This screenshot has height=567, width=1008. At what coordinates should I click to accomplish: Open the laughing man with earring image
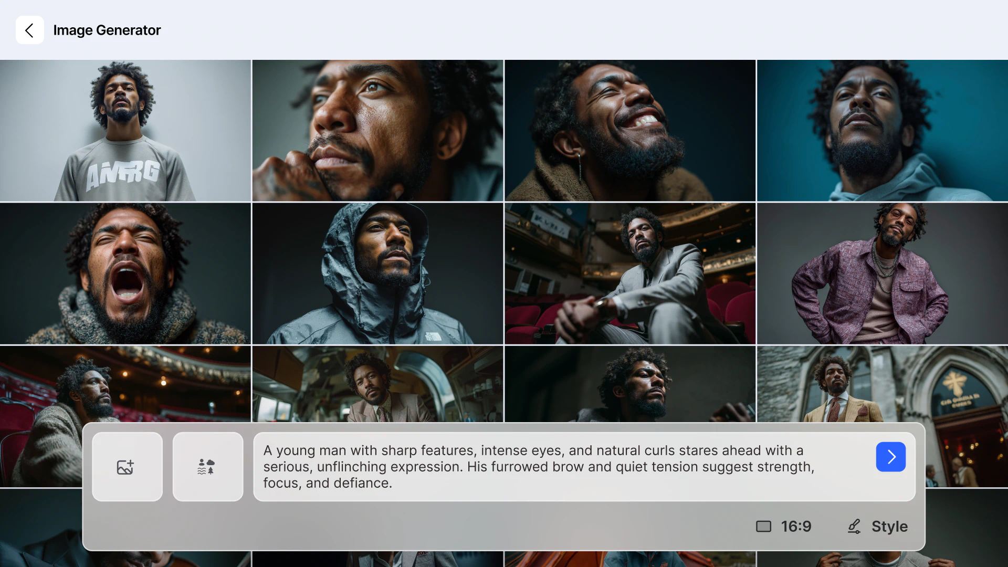630,130
